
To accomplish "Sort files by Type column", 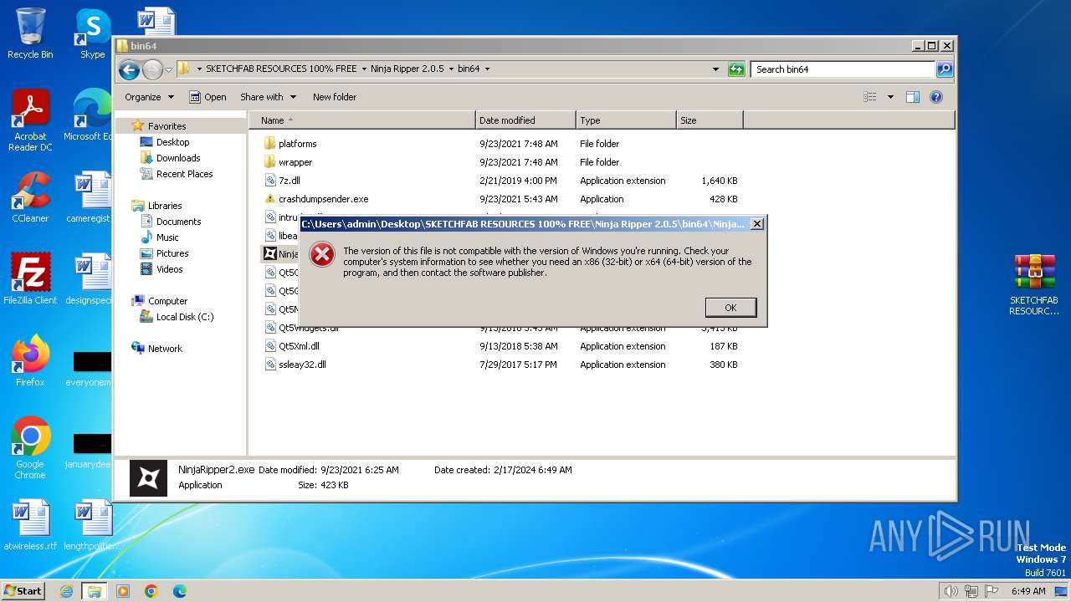I will pos(626,120).
